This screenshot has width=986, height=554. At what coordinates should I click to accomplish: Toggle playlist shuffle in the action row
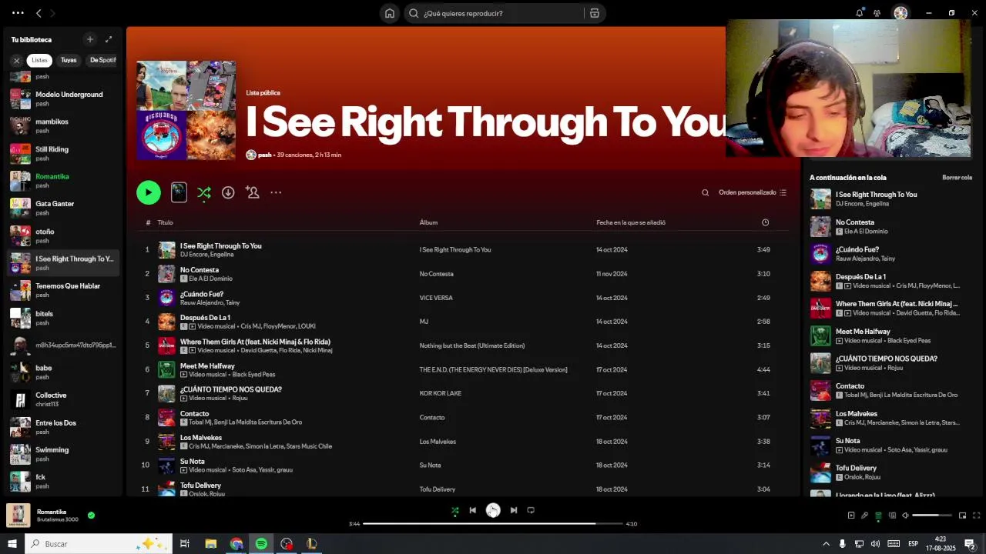coord(204,192)
